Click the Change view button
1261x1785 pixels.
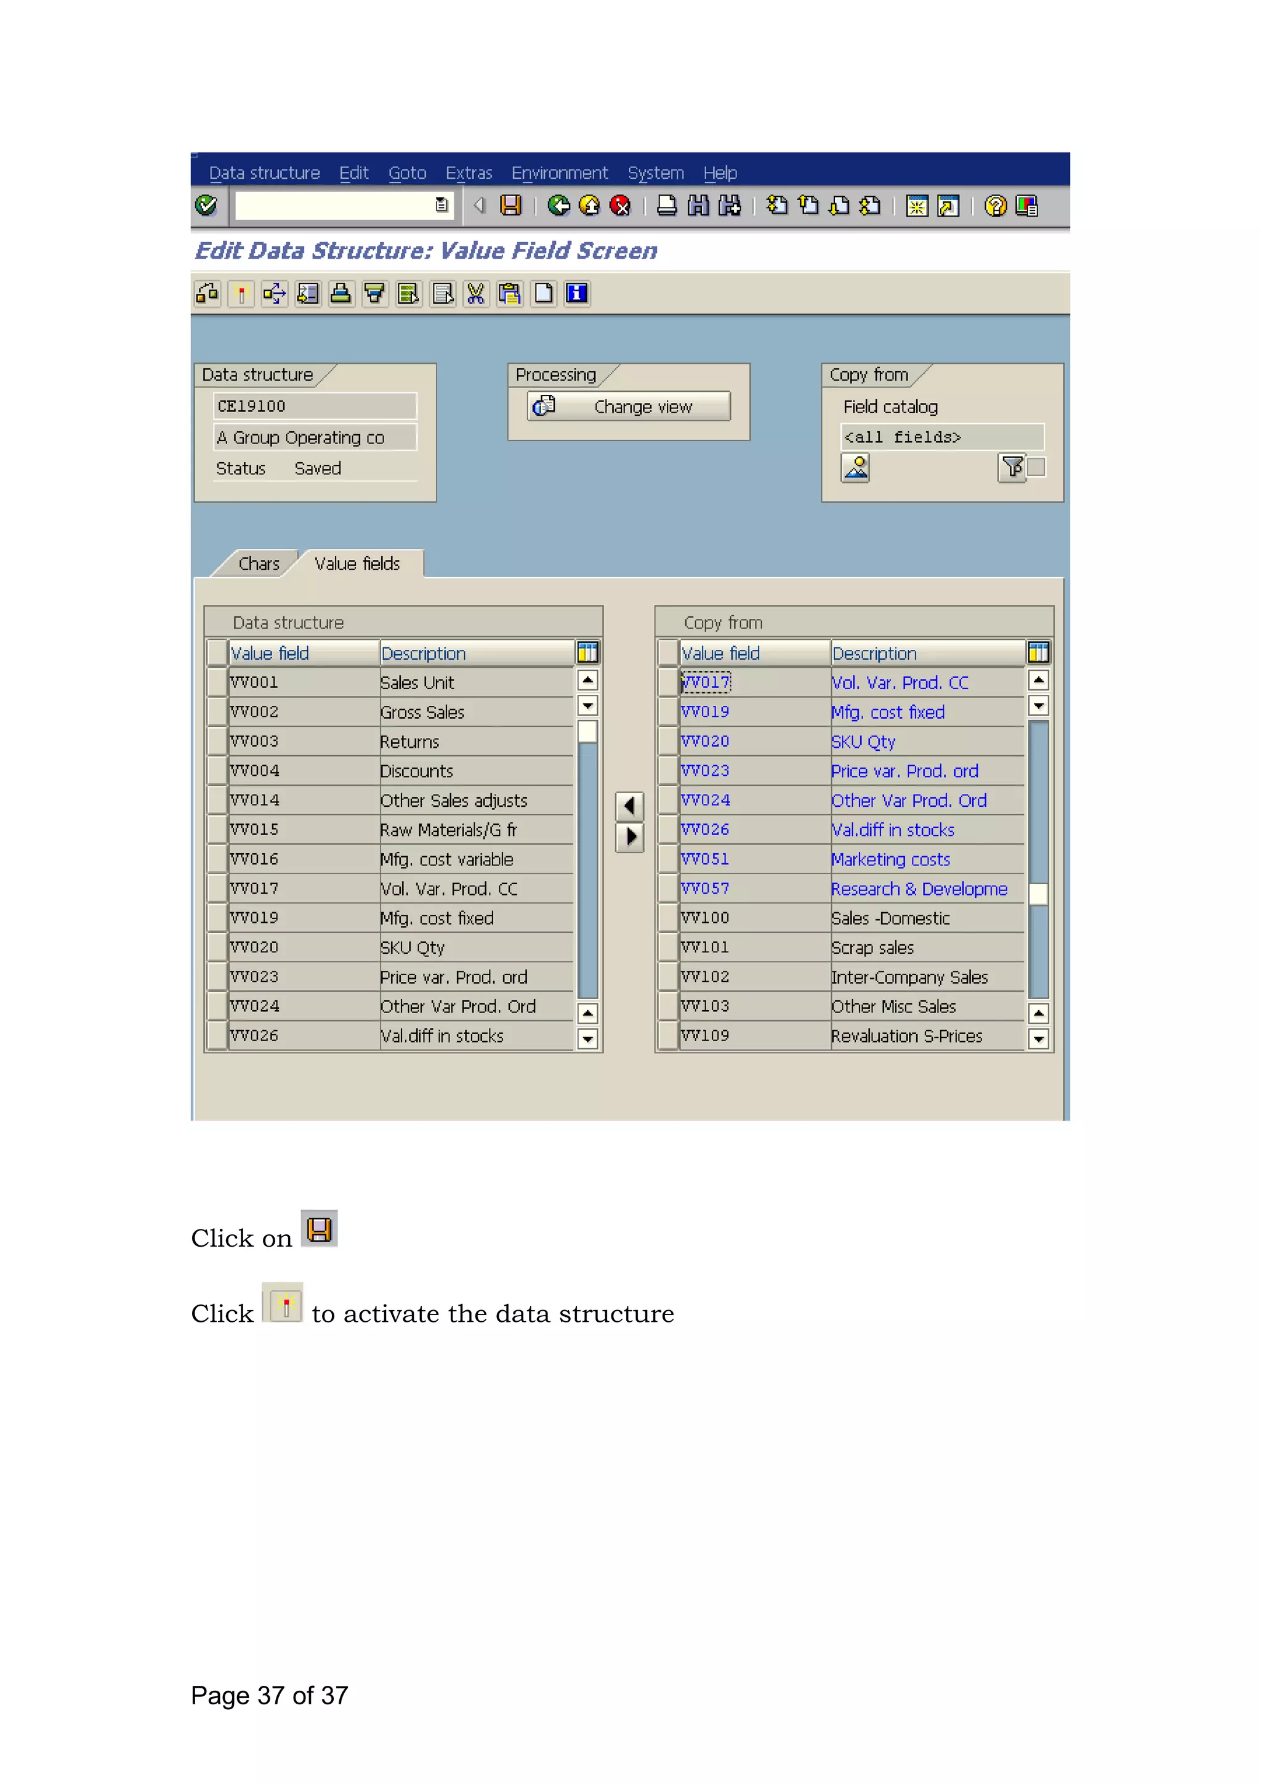(x=629, y=406)
